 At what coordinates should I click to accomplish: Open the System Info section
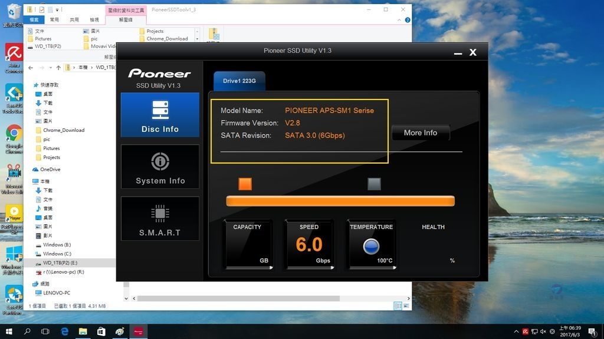click(160, 167)
